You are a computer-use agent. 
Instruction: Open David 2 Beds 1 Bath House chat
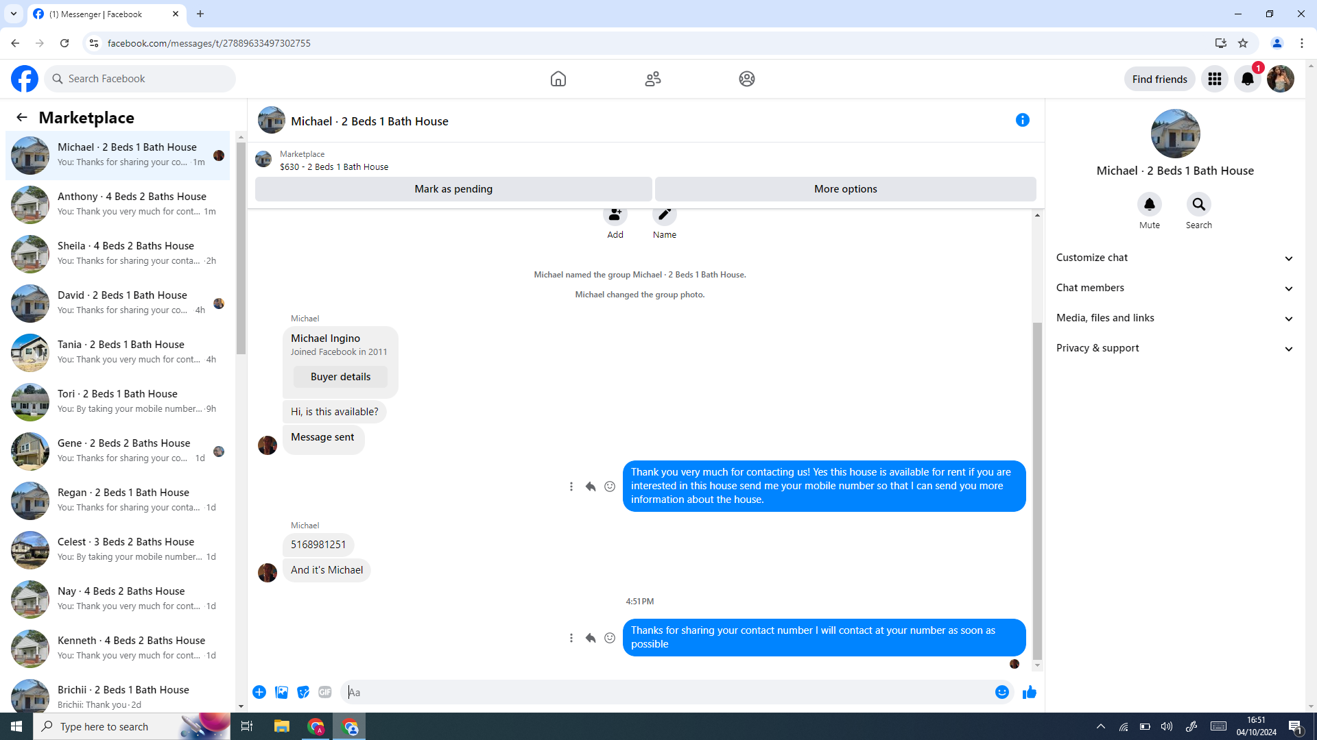point(118,303)
